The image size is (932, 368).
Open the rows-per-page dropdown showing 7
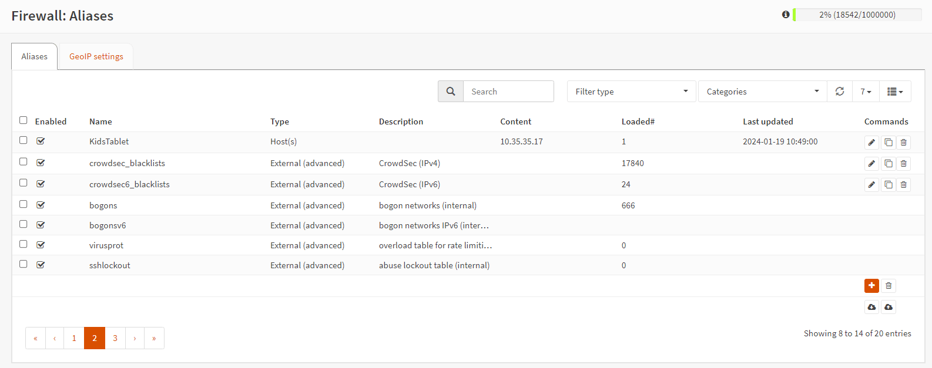(x=866, y=92)
